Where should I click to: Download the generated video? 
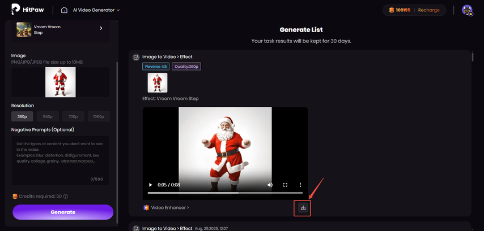[303, 208]
